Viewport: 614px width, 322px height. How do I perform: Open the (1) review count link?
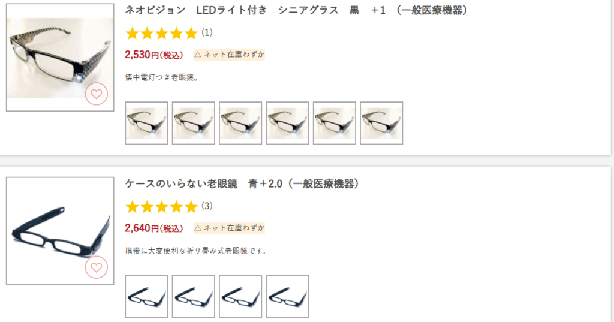(207, 32)
